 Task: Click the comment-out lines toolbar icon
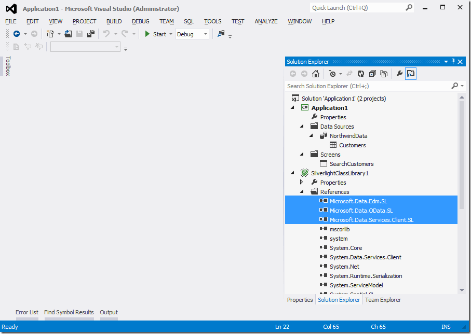28,47
